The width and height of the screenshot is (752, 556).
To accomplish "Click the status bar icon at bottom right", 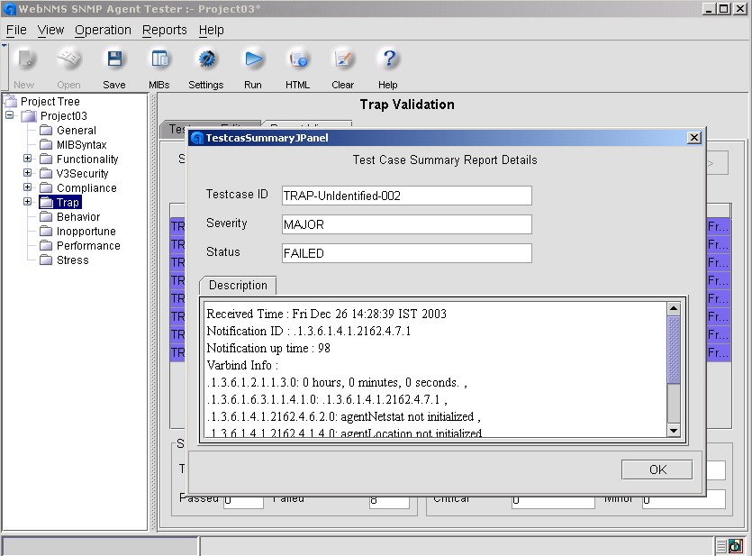I will pos(735,546).
